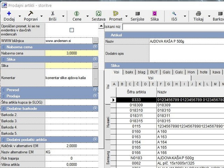Viewport: 224px width, 168px height.
Task: Click the Sestava toolbar icon
Action: click(98, 14)
